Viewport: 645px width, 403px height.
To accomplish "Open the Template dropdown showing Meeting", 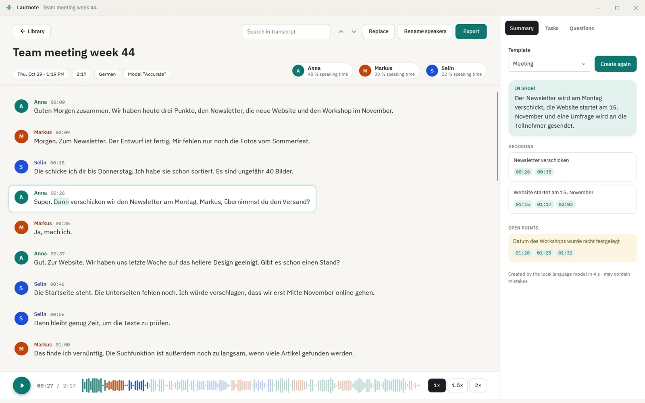I will (x=549, y=64).
